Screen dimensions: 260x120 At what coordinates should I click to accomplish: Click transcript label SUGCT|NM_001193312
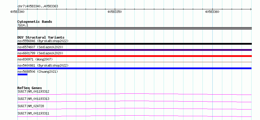coord(33,91)
